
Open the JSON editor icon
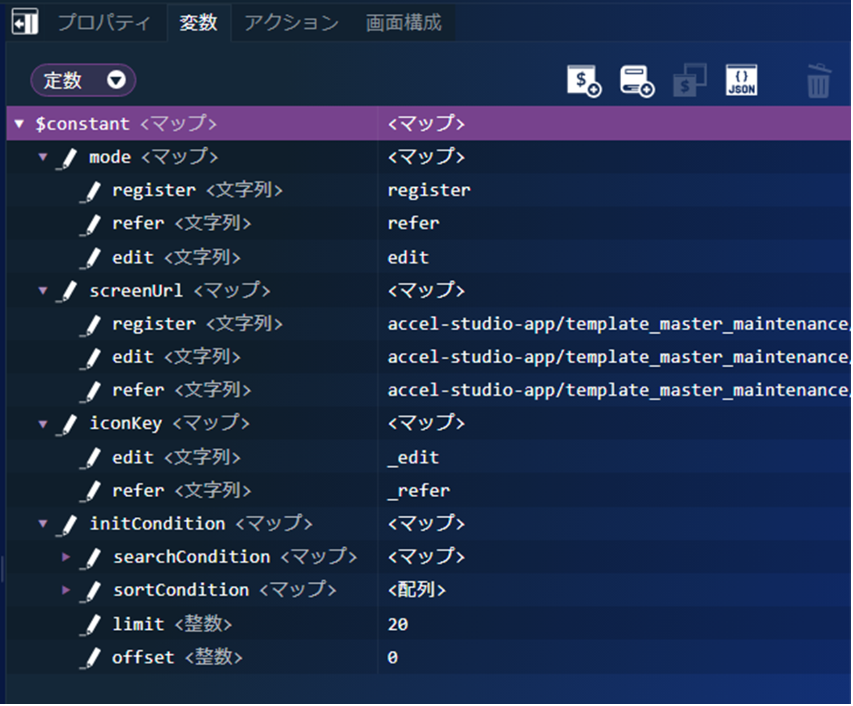tap(741, 81)
